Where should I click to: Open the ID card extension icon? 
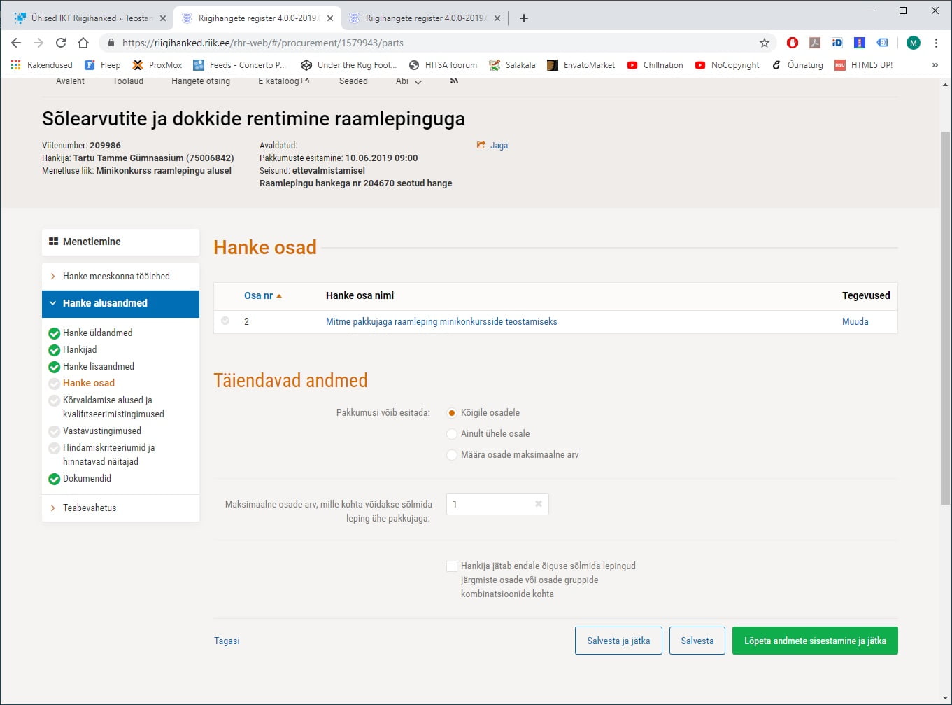(x=837, y=43)
